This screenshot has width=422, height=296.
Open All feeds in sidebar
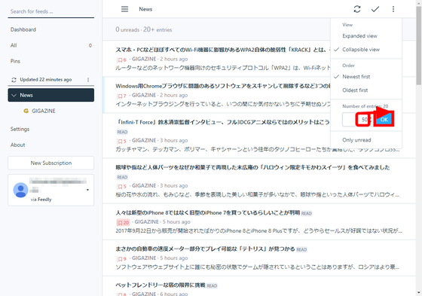[14, 45]
